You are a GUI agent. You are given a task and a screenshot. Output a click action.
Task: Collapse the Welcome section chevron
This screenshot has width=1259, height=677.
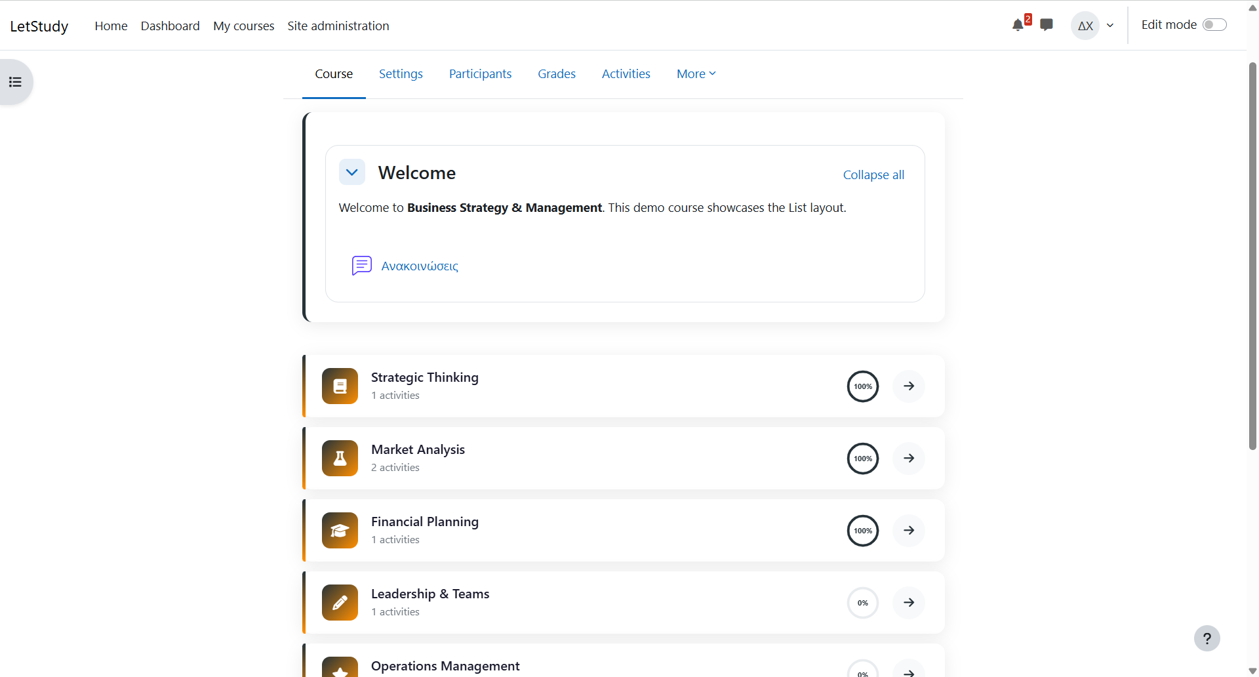pyautogui.click(x=351, y=172)
